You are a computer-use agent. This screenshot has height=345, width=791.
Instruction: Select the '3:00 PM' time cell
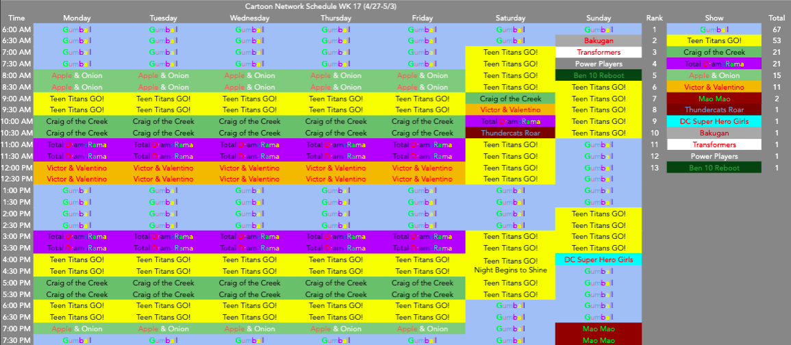coord(16,236)
